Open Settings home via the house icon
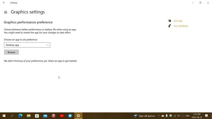Screen dimensions: 212x119 6,12
